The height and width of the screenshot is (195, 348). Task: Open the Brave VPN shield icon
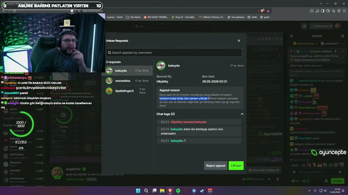coord(339,11)
